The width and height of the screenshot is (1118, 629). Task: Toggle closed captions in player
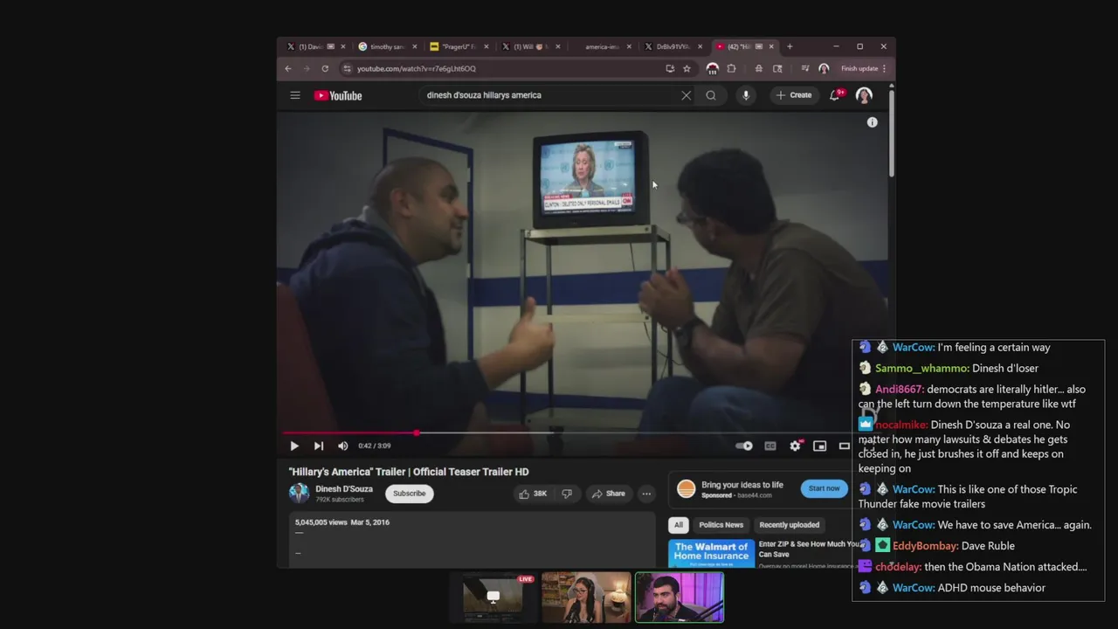click(770, 446)
